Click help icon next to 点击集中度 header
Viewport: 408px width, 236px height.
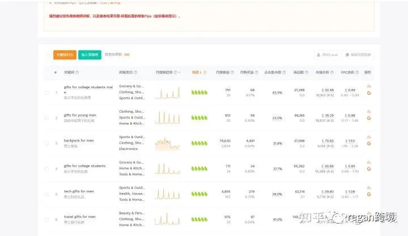(x=285, y=72)
